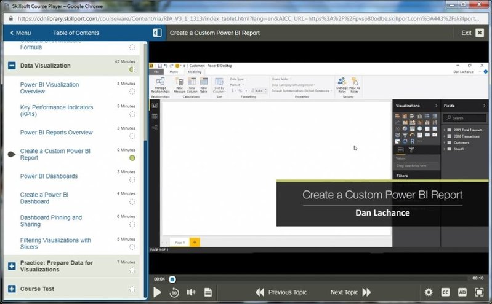The image size is (492, 304).
Task: Open the File ribbon tab
Action: point(156,72)
